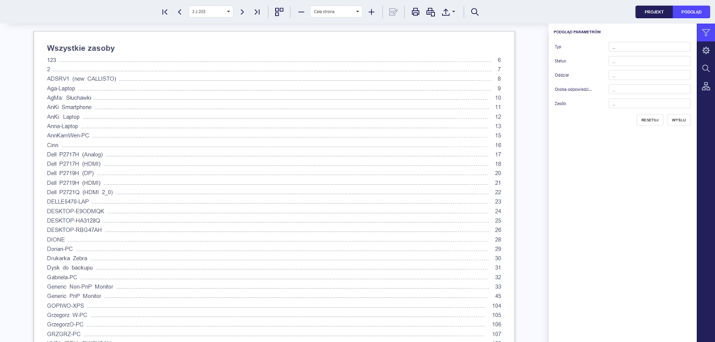715x342 pixels.
Task: Go to the first page of report
Action: (164, 12)
